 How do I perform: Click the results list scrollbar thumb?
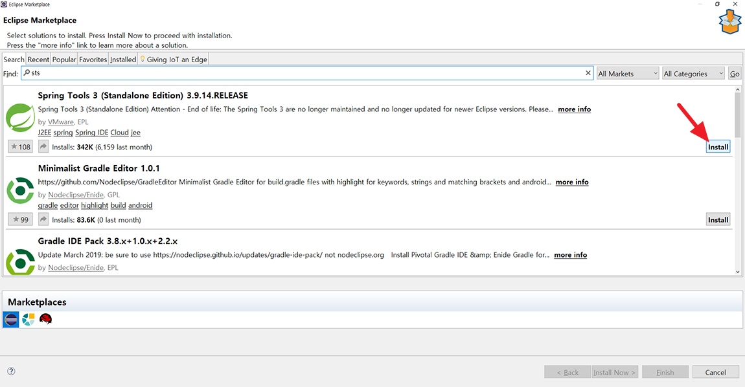737,115
